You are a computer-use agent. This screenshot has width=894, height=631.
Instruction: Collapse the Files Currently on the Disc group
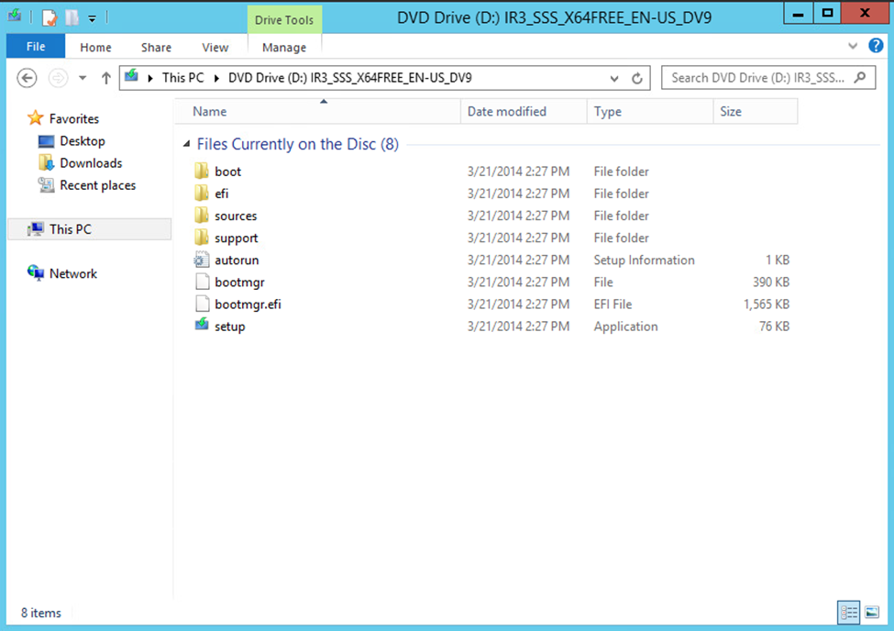pos(186,144)
